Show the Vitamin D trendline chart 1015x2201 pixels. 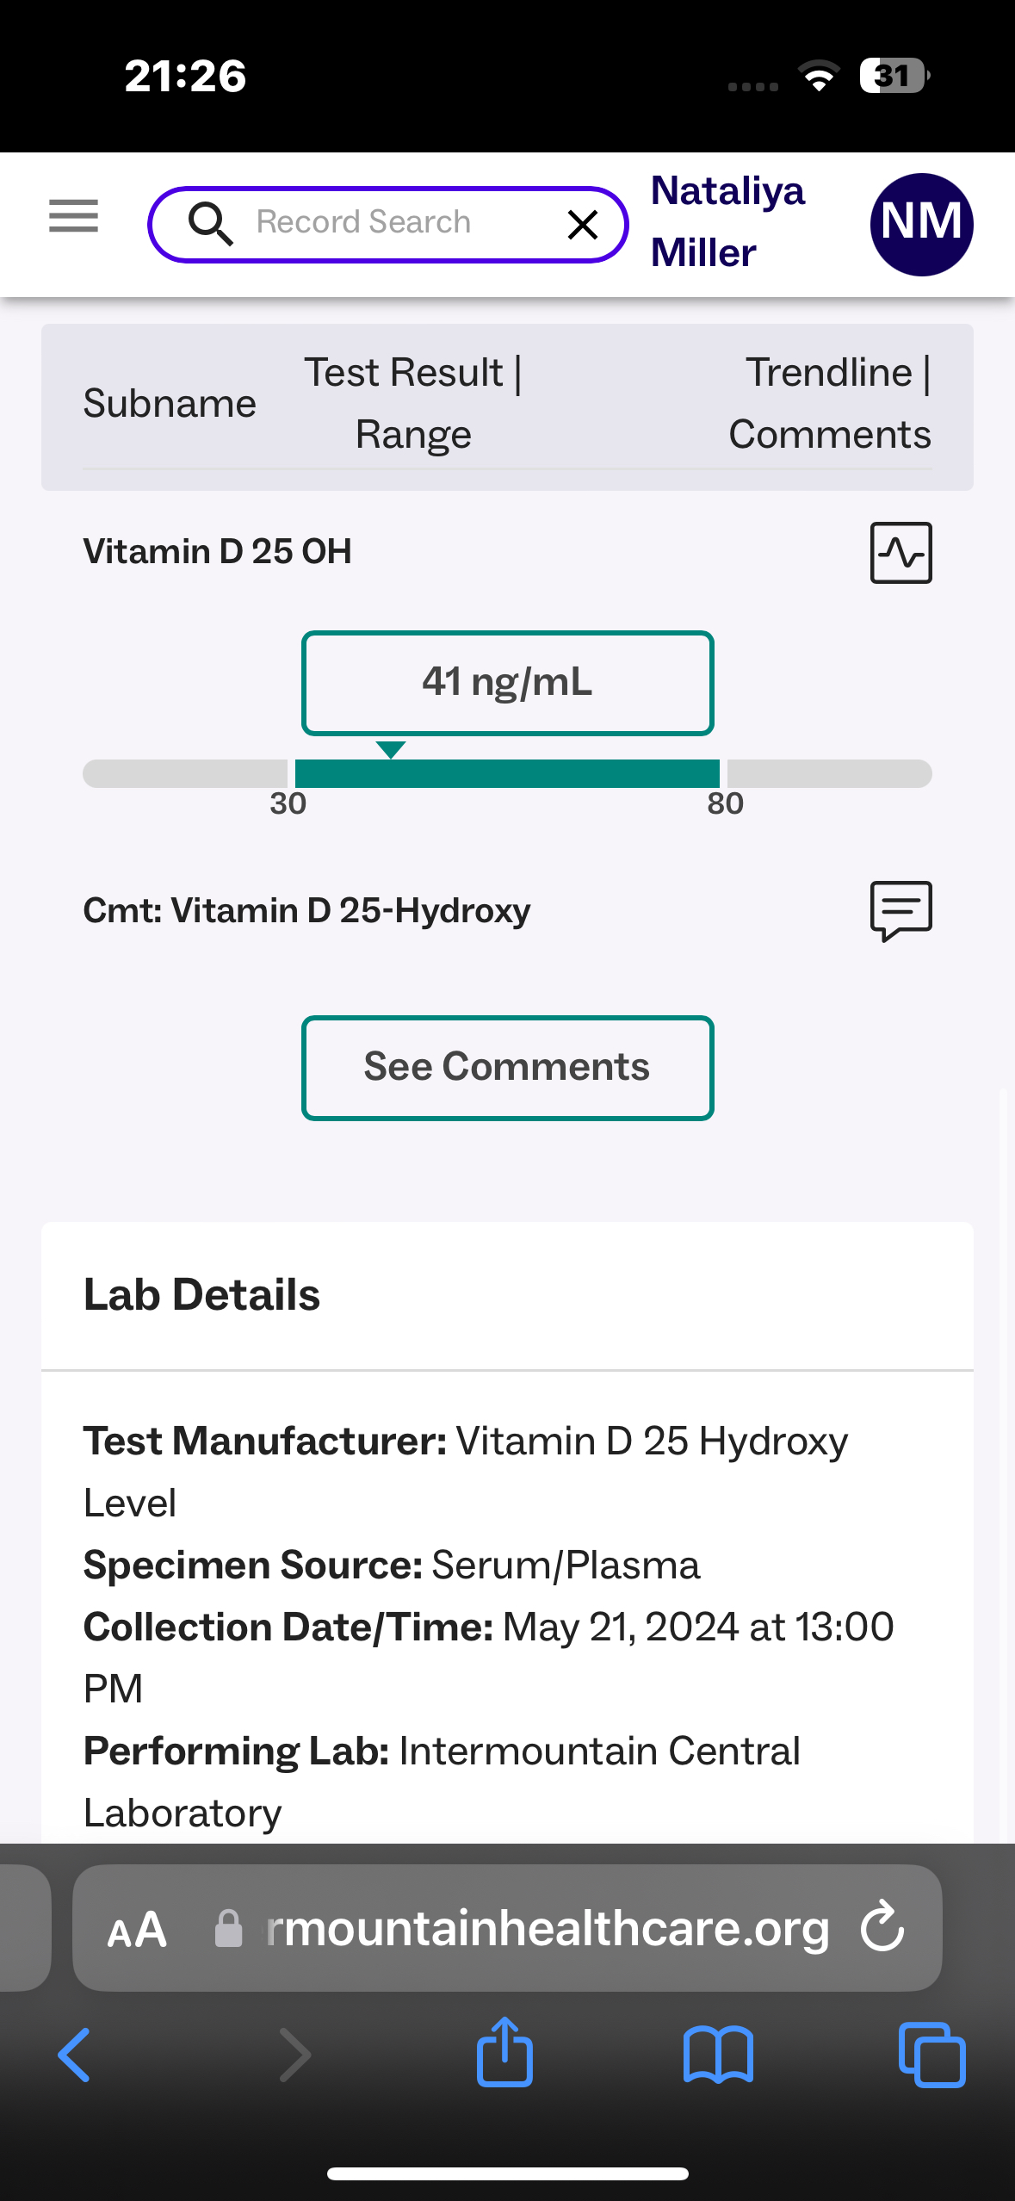[x=901, y=553]
